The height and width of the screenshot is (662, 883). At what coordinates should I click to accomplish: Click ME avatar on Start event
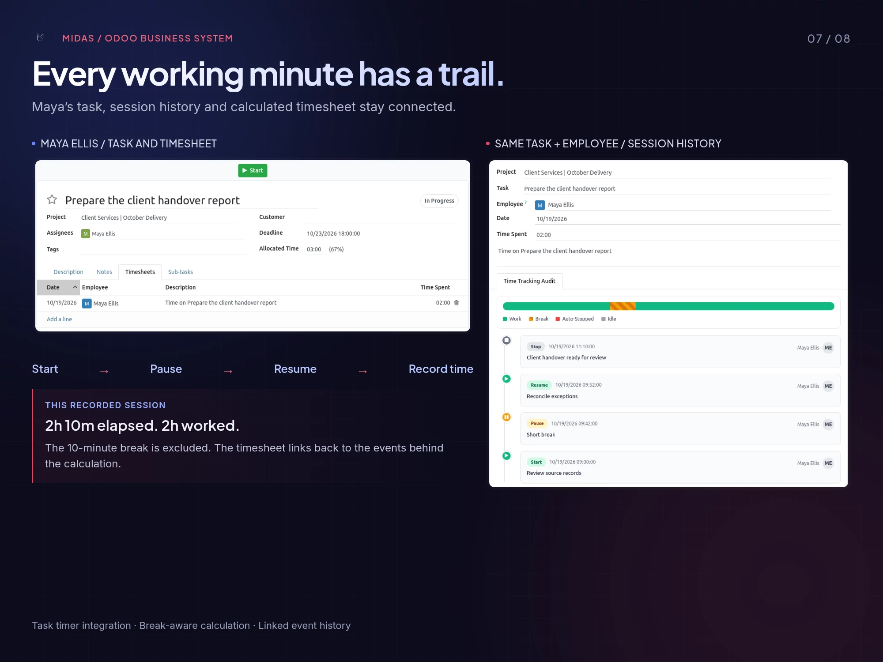click(828, 463)
